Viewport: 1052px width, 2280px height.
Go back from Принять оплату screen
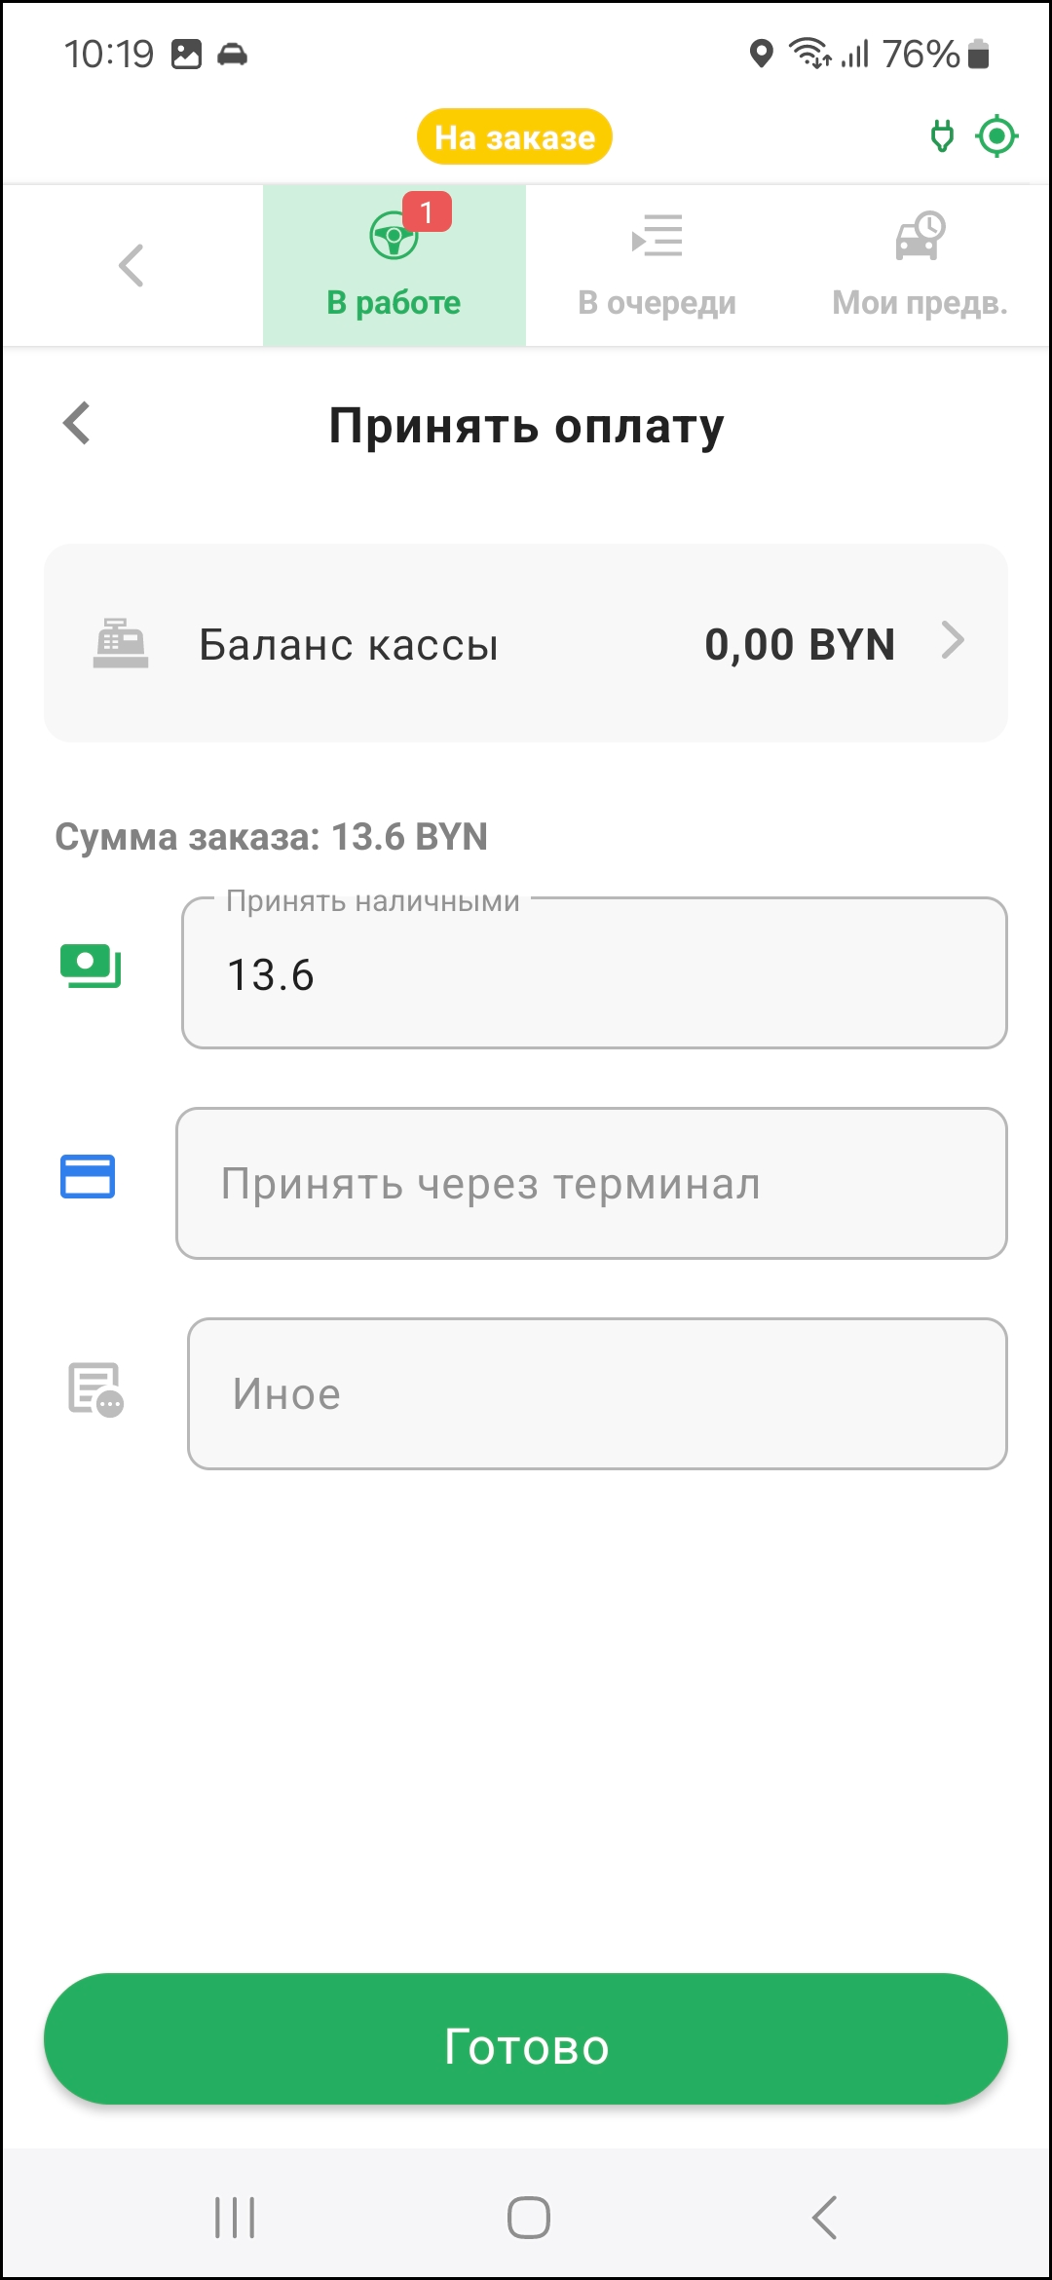click(77, 424)
